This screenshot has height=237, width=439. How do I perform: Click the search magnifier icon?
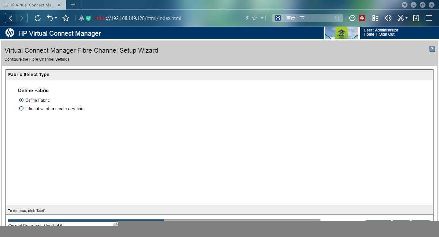tap(337, 18)
